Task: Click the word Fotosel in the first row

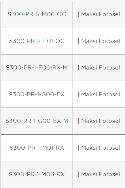Action: pyautogui.click(x=109, y=14)
